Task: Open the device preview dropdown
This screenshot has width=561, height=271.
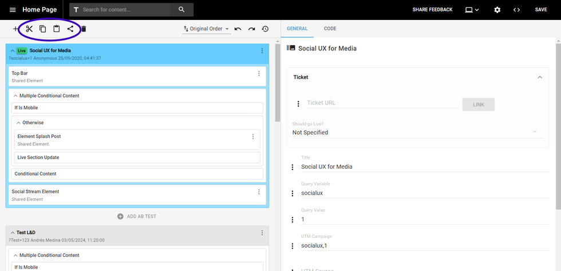Action: coord(472,10)
